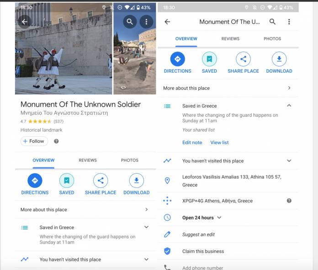The height and width of the screenshot is (270, 318).
Task: Tap clock icon beside Open 24 hours
Action: click(167, 218)
